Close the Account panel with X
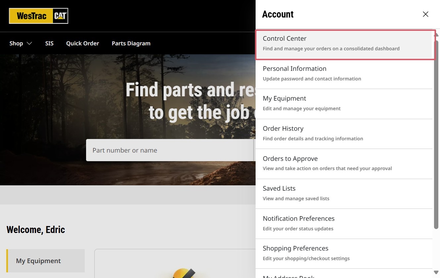Screen dimensions: 440x278 425,14
